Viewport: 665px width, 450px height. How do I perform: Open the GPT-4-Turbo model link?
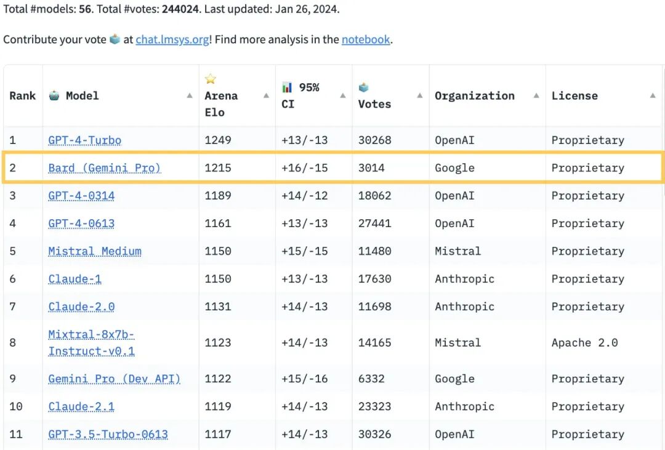coord(85,140)
